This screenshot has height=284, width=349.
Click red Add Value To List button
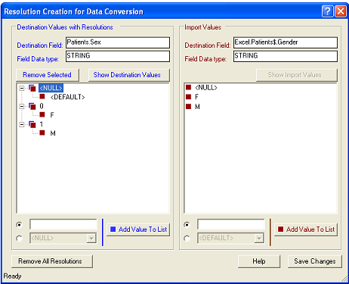pos(306,229)
